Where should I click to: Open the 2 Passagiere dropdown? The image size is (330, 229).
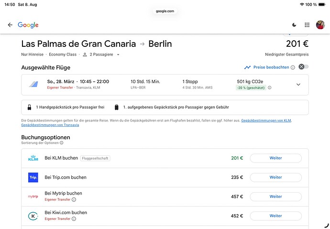tap(101, 55)
